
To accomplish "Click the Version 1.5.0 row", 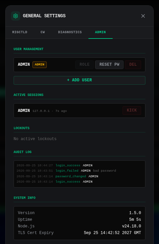I will coord(79,213).
